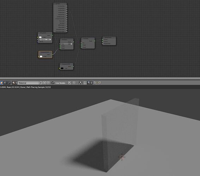
Task: Click the Material name field
Action: click(28, 83)
